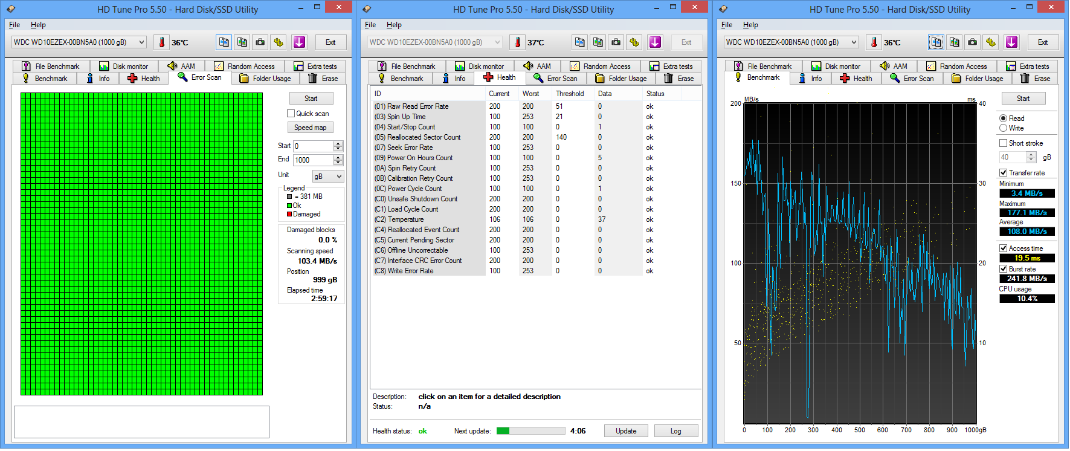The width and height of the screenshot is (1070, 451).
Task: Click Update button in Health window
Action: (626, 431)
